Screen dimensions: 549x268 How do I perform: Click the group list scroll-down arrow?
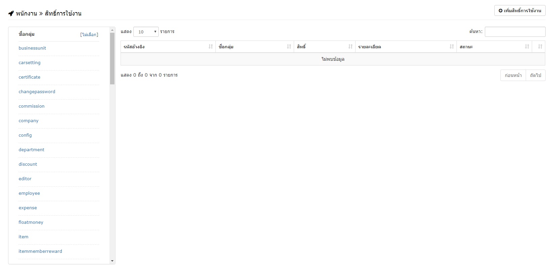pos(112,261)
